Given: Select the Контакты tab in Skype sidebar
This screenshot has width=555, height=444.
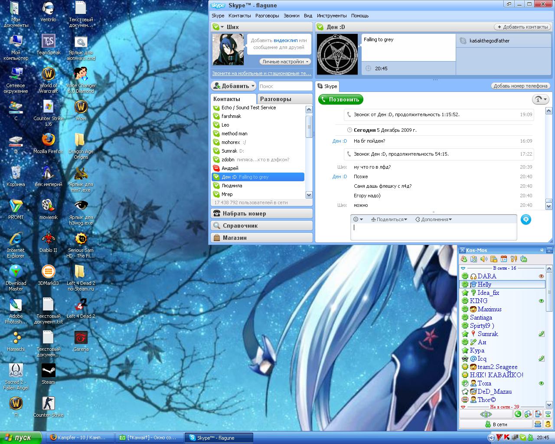Looking at the screenshot, I should [x=234, y=99].
